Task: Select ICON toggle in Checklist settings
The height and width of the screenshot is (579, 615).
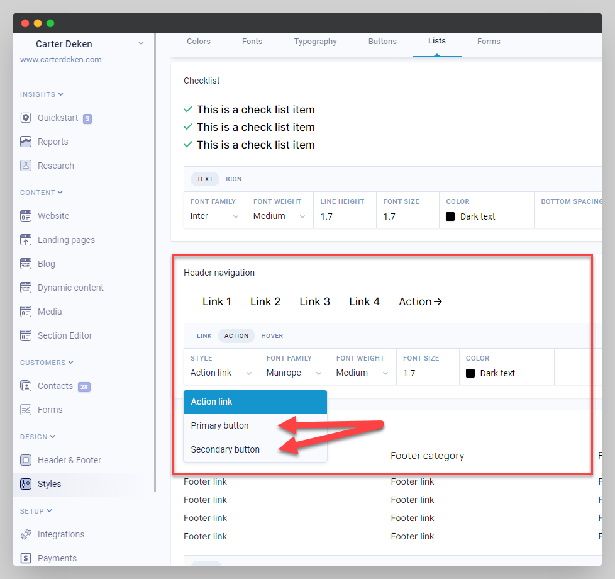Action: click(x=234, y=179)
